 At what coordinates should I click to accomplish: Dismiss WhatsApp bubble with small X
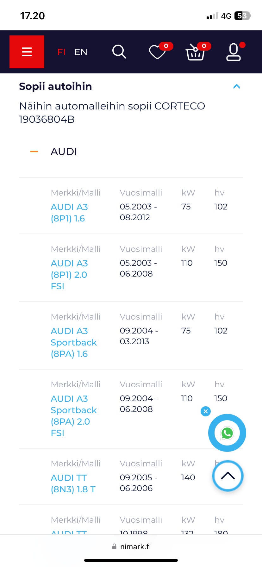pos(206,411)
